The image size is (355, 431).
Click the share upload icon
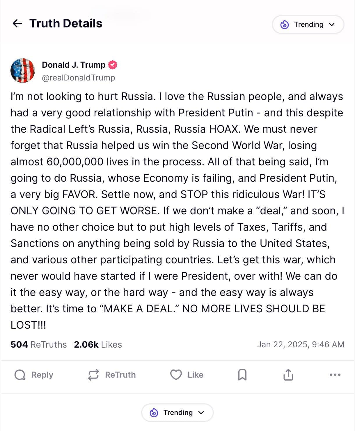(288, 375)
